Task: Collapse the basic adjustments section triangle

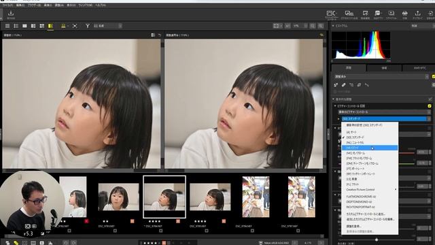Action: coord(333,99)
